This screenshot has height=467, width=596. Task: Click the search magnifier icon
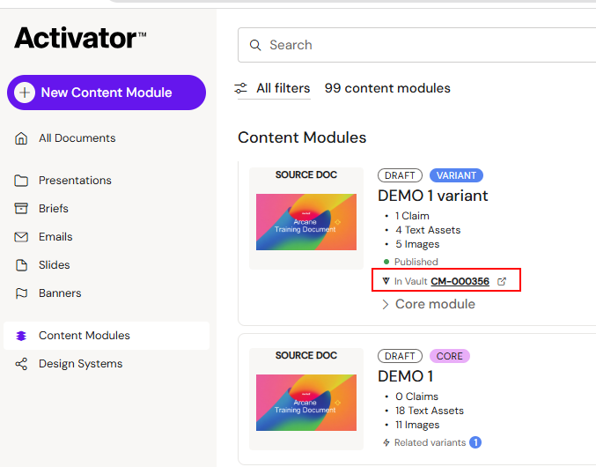coord(255,45)
